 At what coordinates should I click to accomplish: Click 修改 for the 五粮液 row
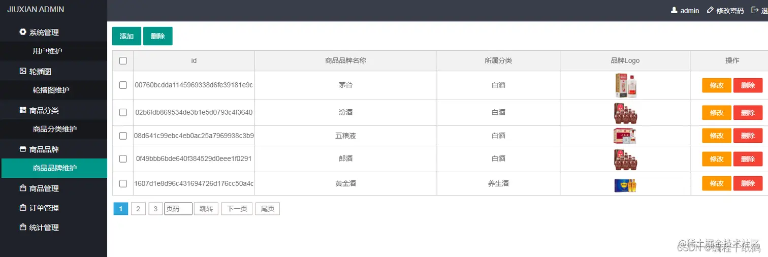(x=717, y=136)
